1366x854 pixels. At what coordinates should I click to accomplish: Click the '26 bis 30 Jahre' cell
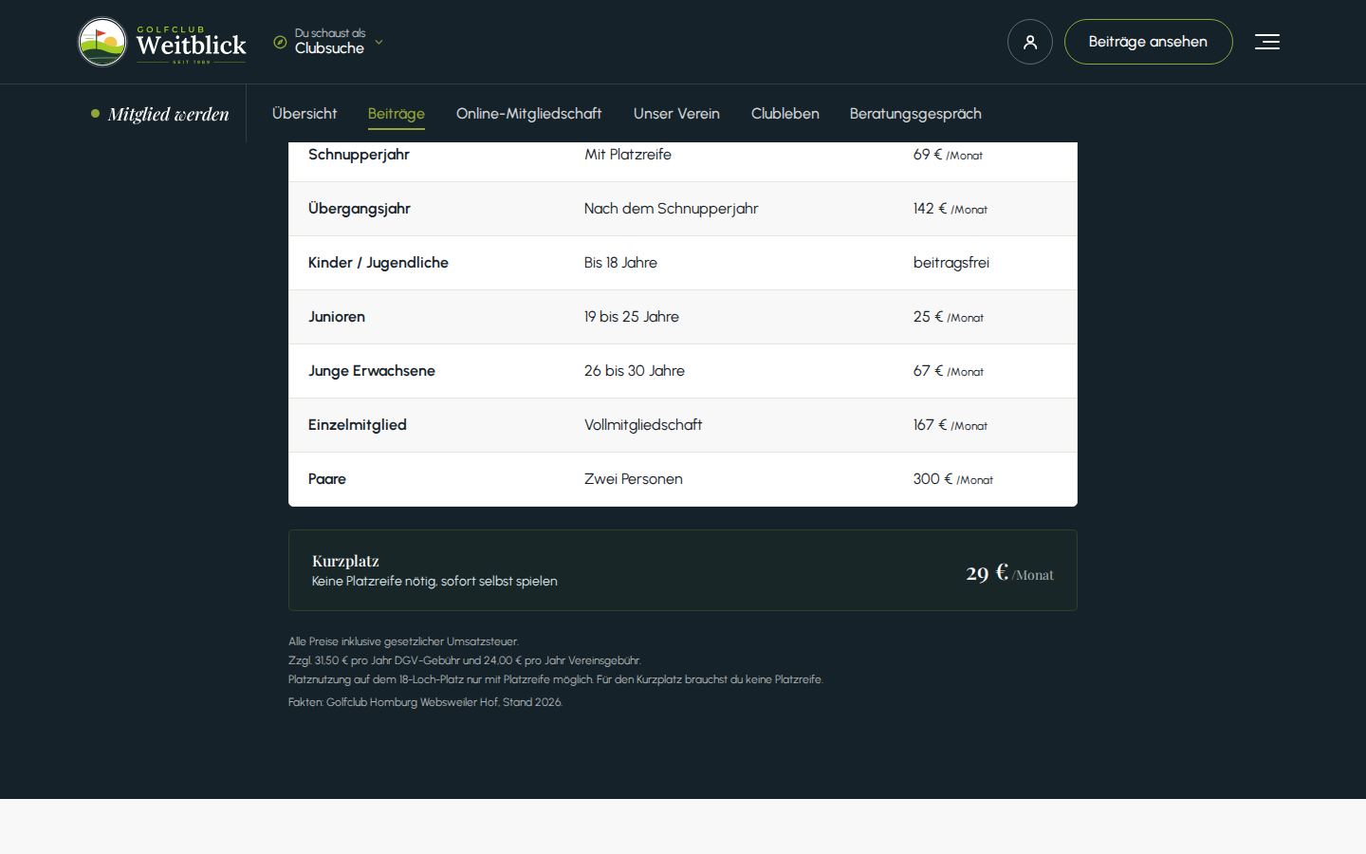click(x=635, y=371)
